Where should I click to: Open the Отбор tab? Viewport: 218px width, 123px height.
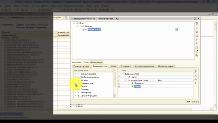pyautogui.click(x=114, y=66)
